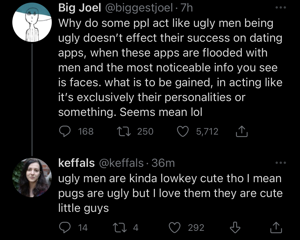Open the 36m timestamp on keffals' reply
The width and height of the screenshot is (300, 240).
pyautogui.click(x=163, y=163)
